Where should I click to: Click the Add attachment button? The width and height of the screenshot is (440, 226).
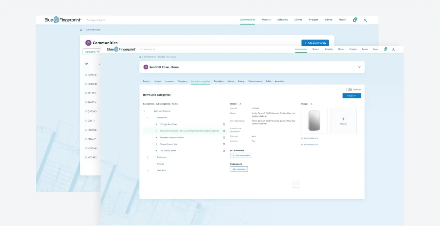241,155
